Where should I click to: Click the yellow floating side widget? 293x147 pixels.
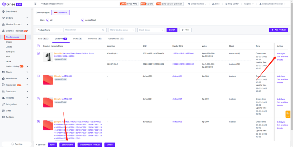pos(288,114)
